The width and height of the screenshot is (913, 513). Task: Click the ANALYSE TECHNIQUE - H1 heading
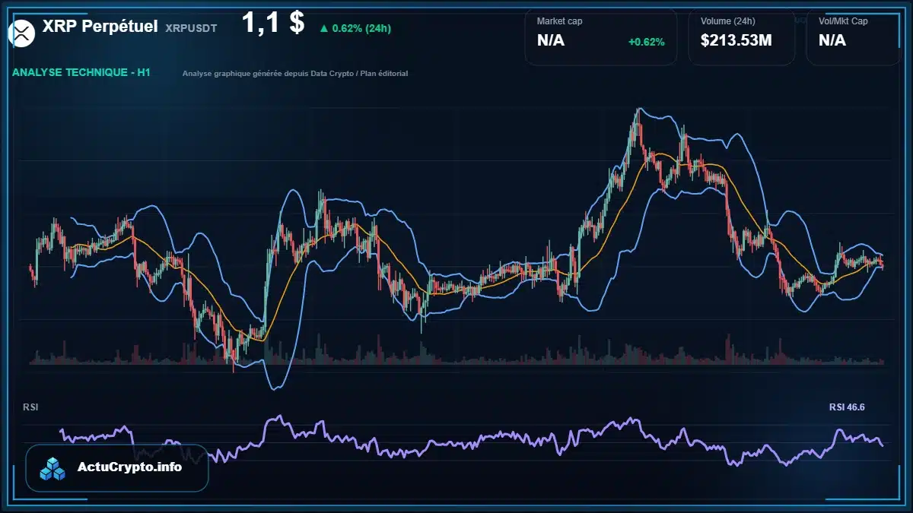(x=81, y=73)
